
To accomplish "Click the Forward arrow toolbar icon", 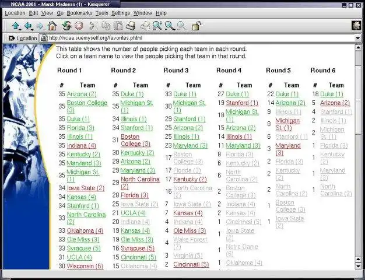I will [40, 26].
